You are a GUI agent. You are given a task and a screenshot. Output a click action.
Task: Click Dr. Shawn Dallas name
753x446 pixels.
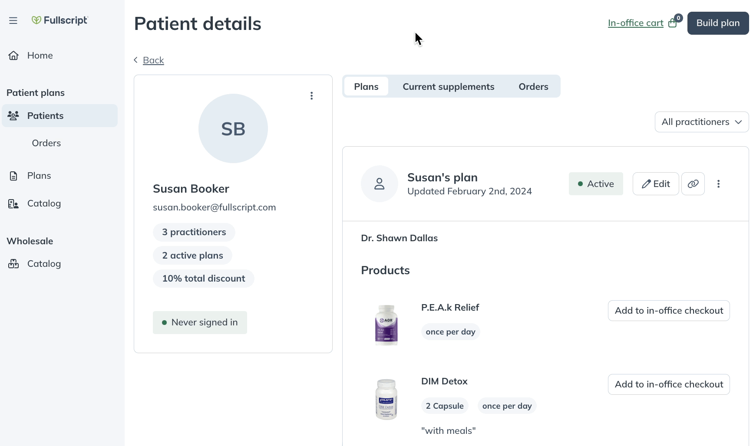[400, 238]
